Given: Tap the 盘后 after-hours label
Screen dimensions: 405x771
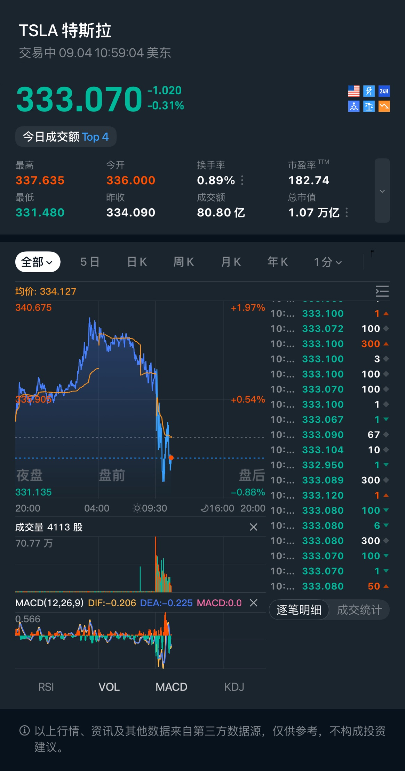Looking at the screenshot, I should click(x=252, y=475).
